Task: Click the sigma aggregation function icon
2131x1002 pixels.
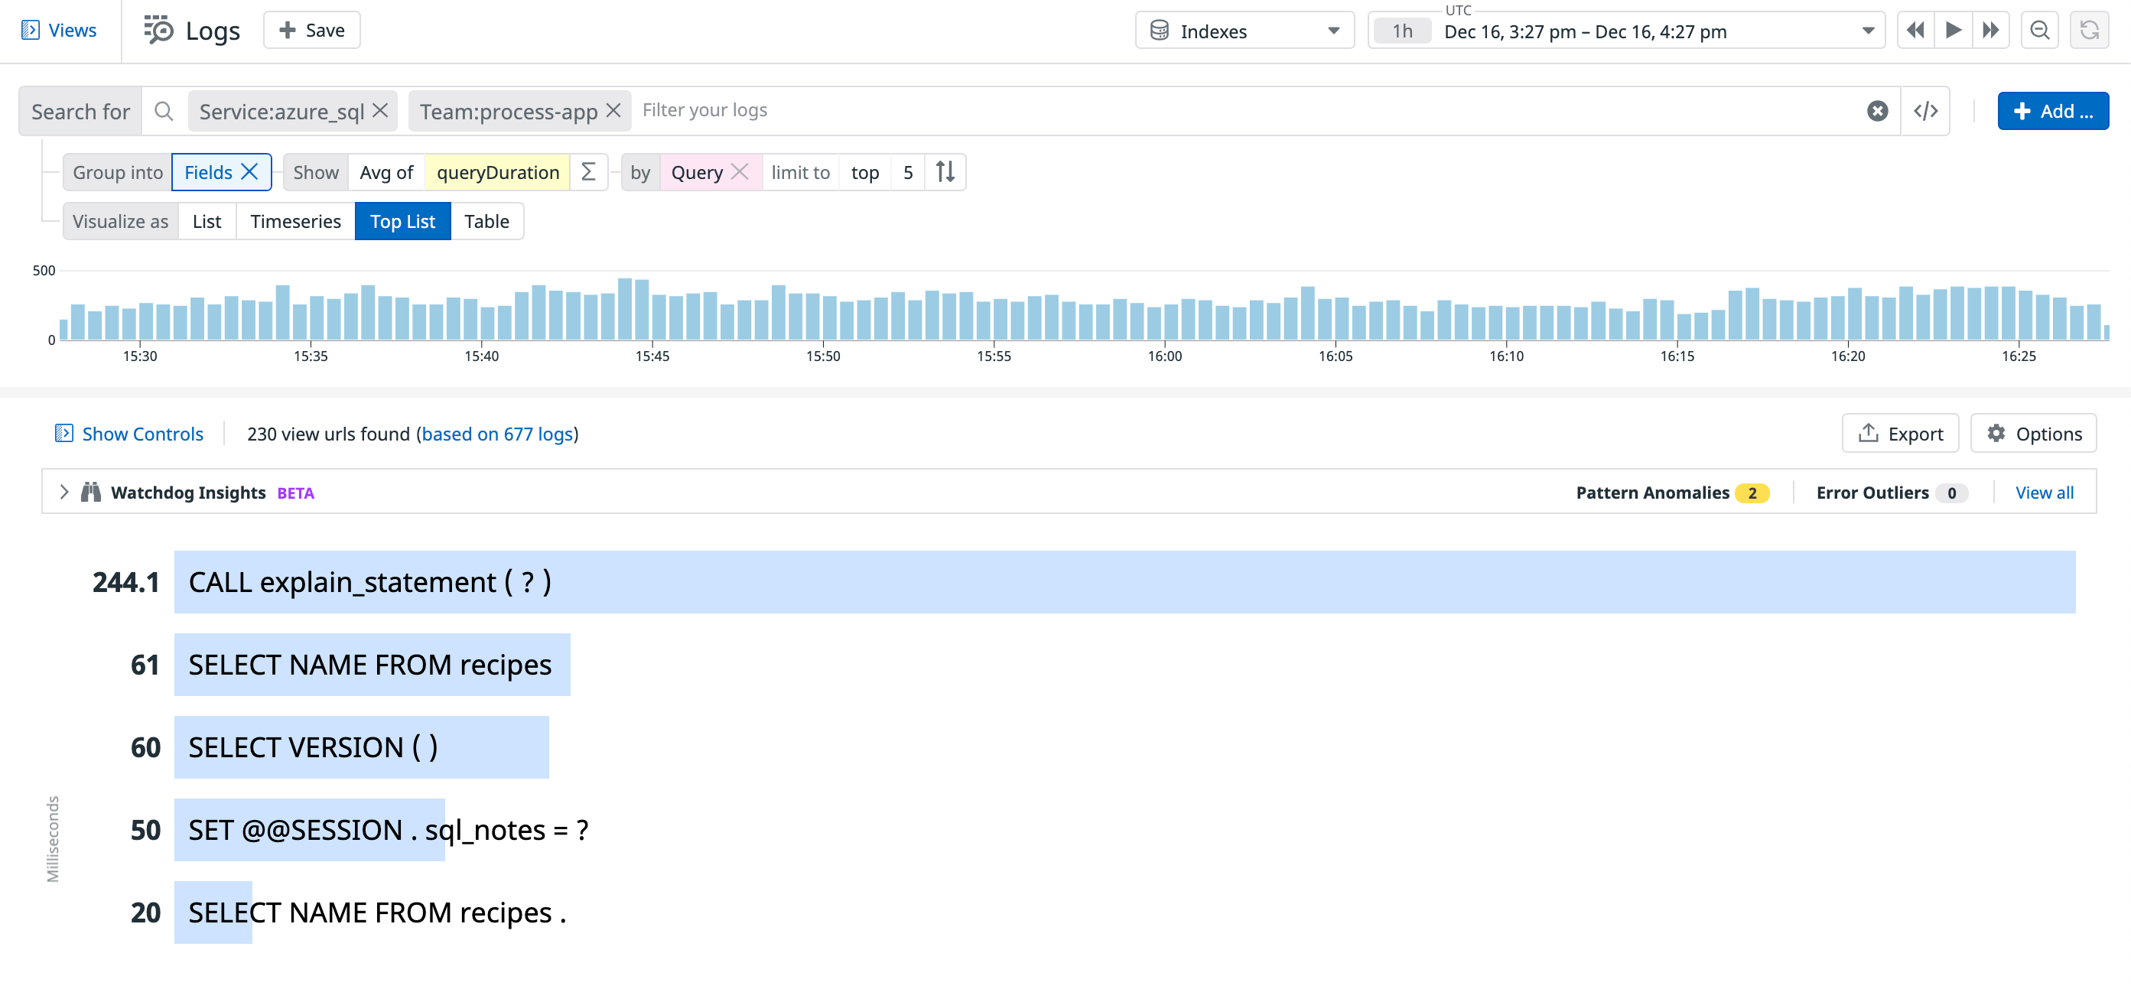Action: (x=587, y=172)
